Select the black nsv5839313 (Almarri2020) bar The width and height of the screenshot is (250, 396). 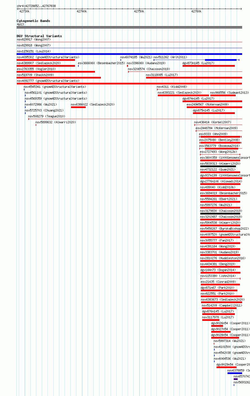218,166
